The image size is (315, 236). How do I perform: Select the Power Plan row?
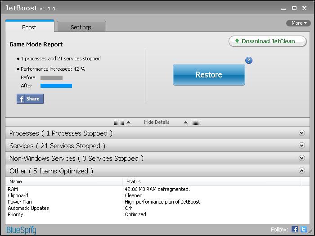click(x=157, y=202)
